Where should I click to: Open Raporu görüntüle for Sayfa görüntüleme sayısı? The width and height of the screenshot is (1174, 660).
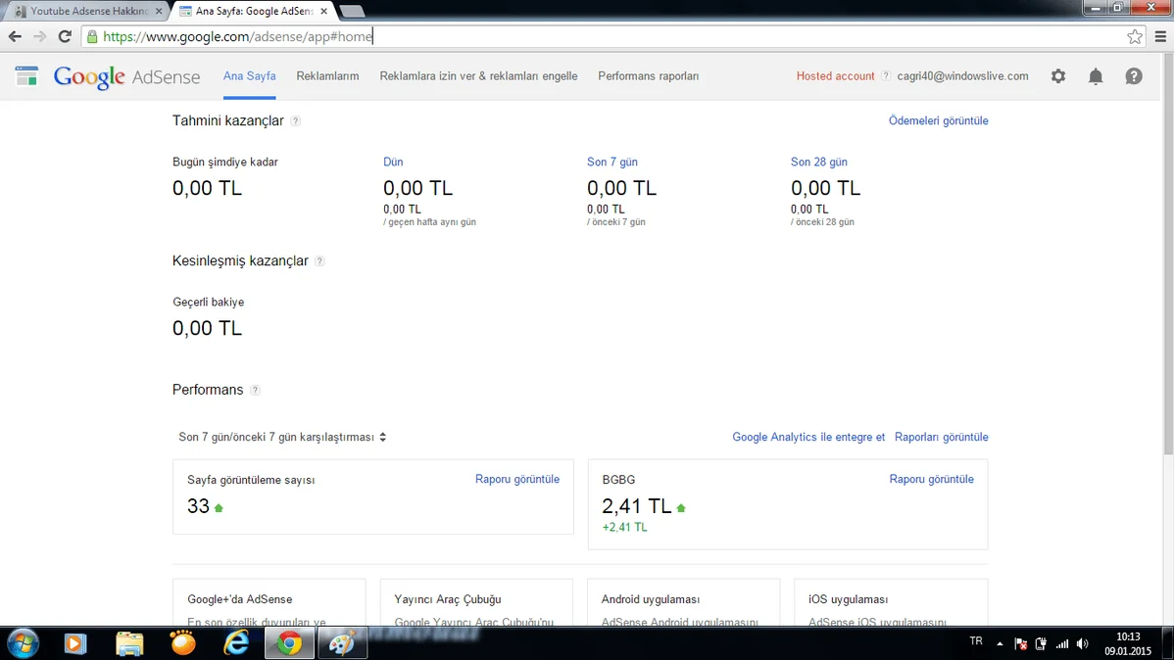[x=517, y=479]
